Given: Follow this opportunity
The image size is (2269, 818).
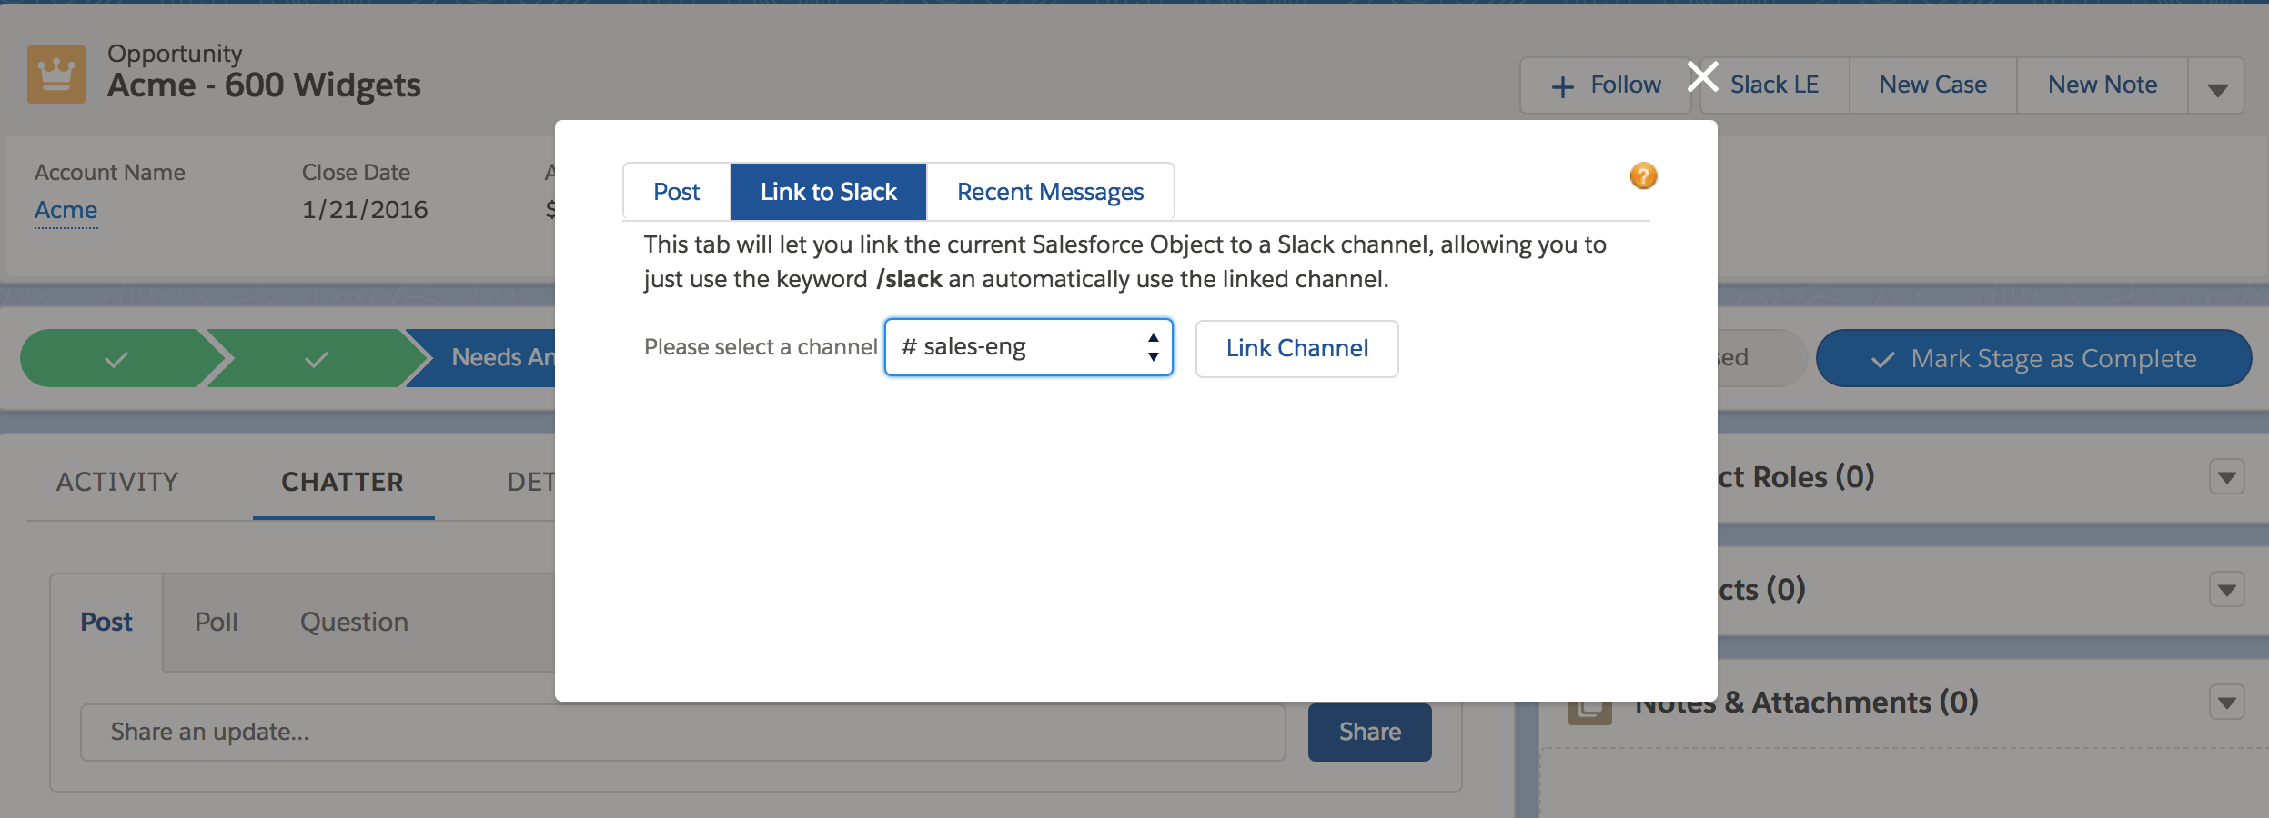Looking at the screenshot, I should click(x=1606, y=85).
